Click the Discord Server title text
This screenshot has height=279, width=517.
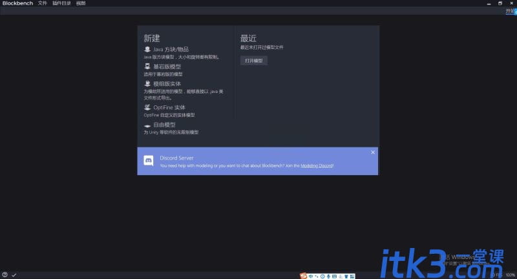176,158
